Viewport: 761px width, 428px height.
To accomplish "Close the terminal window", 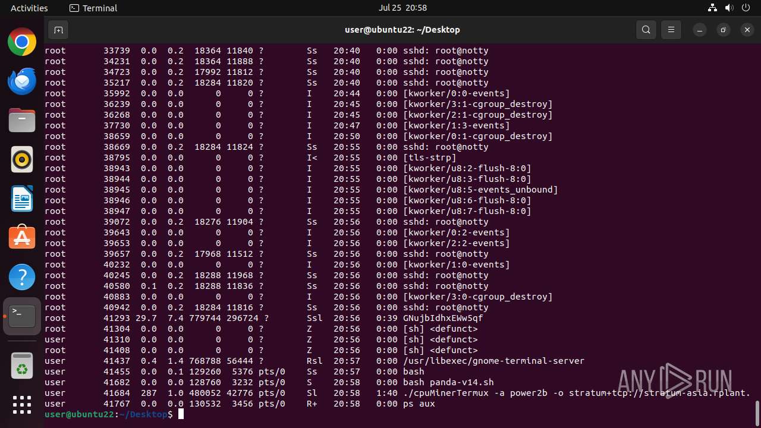I will (747, 30).
